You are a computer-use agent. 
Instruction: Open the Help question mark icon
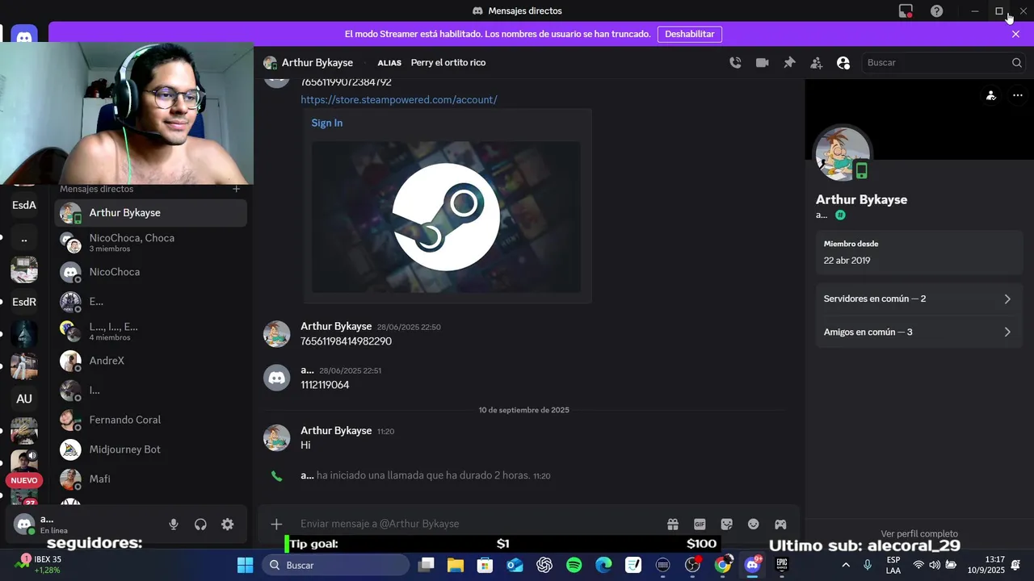936,11
